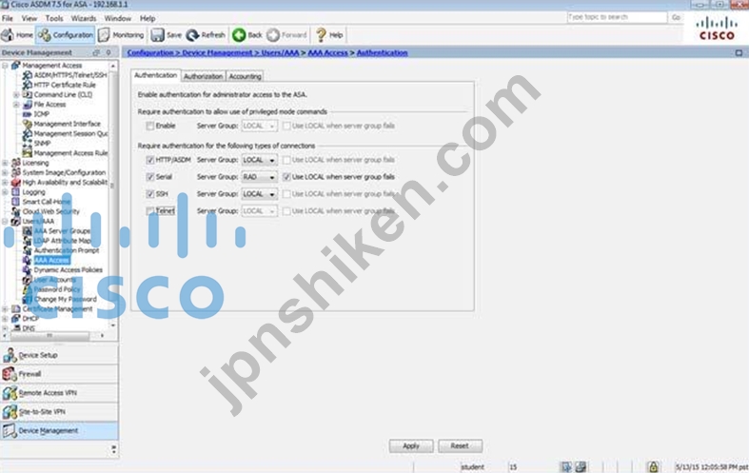Click the topic search input field
Viewport: 749px width, 473px height.
click(x=617, y=17)
